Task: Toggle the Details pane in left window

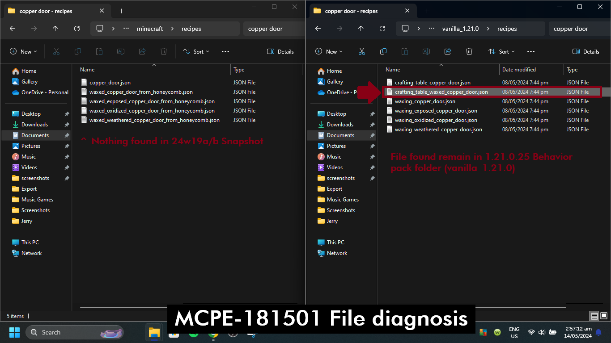Action: (x=280, y=51)
